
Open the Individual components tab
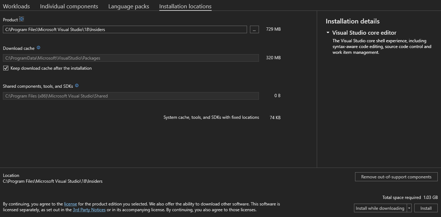tap(69, 6)
